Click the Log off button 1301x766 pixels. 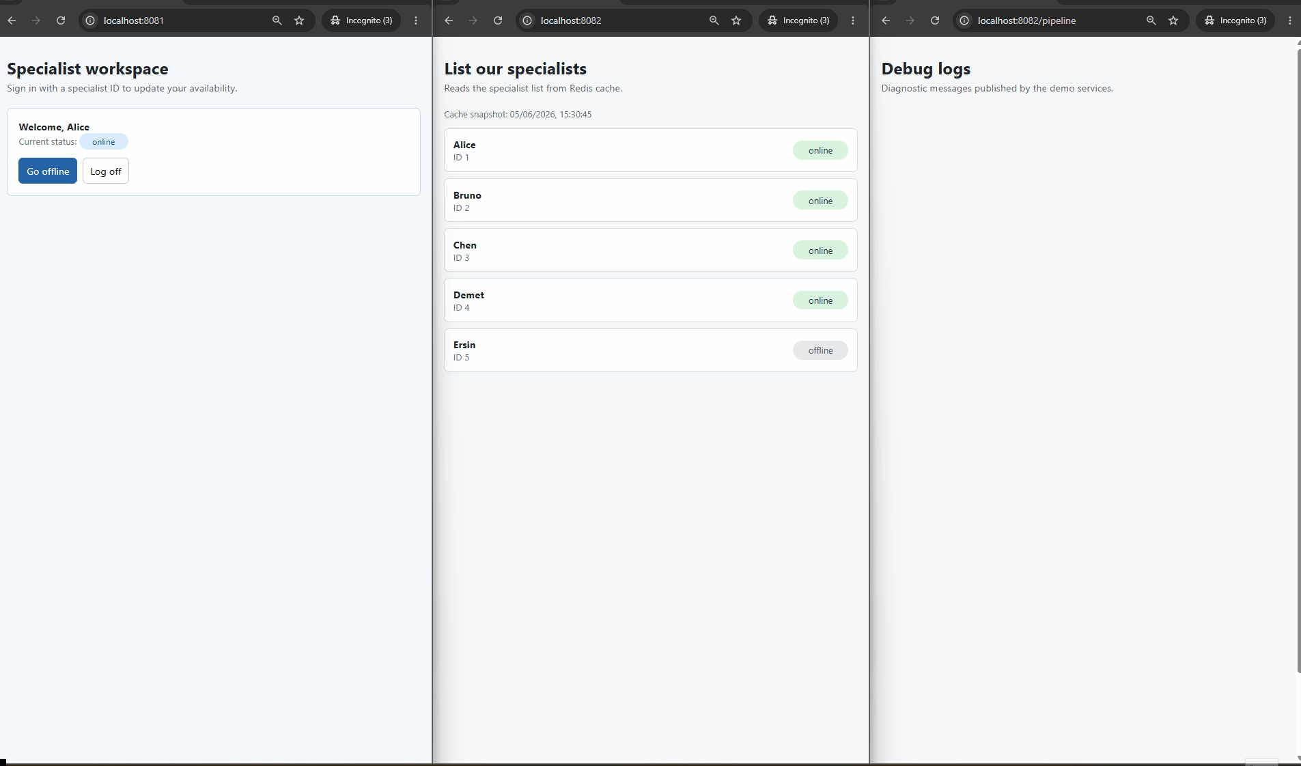click(106, 171)
